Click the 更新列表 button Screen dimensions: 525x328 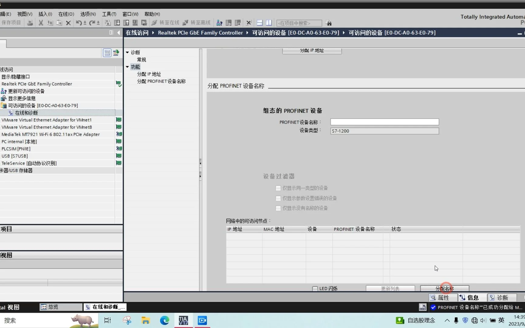(390, 289)
